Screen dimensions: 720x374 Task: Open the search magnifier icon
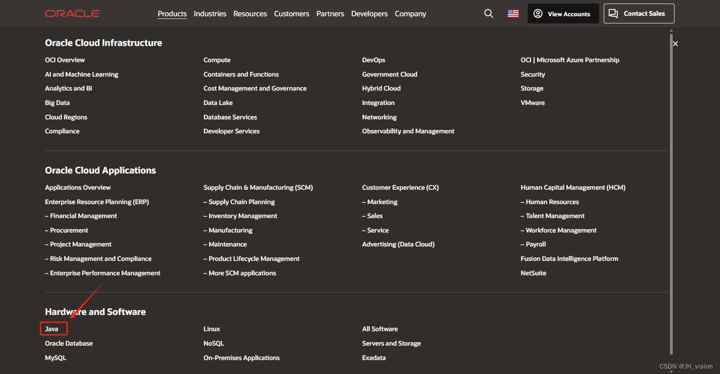488,14
